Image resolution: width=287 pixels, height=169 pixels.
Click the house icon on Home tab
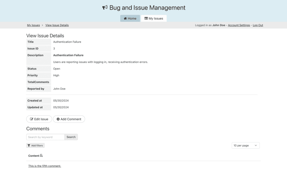coord(125,19)
